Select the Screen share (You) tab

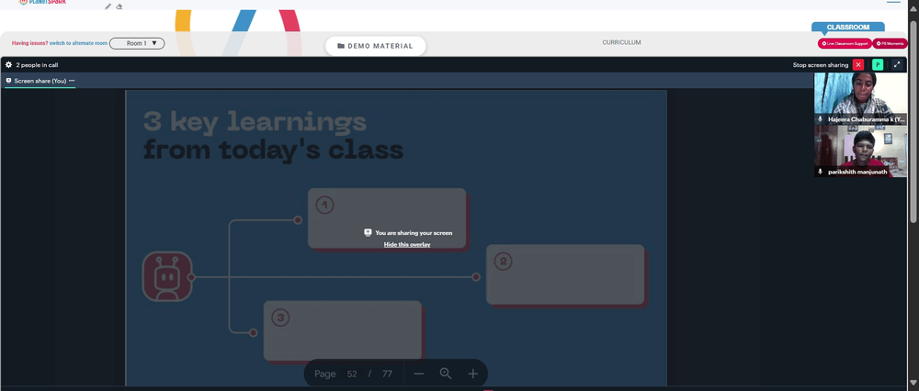click(x=40, y=81)
